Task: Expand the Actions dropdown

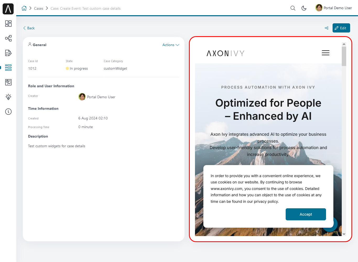Action: [x=171, y=45]
